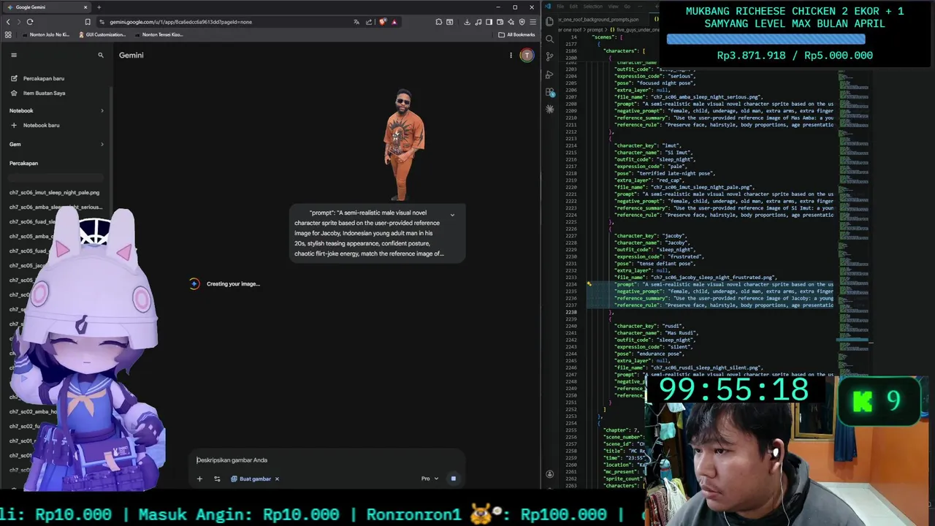Click the donation goal progress bar
This screenshot has height=526, width=935.
pos(766,39)
